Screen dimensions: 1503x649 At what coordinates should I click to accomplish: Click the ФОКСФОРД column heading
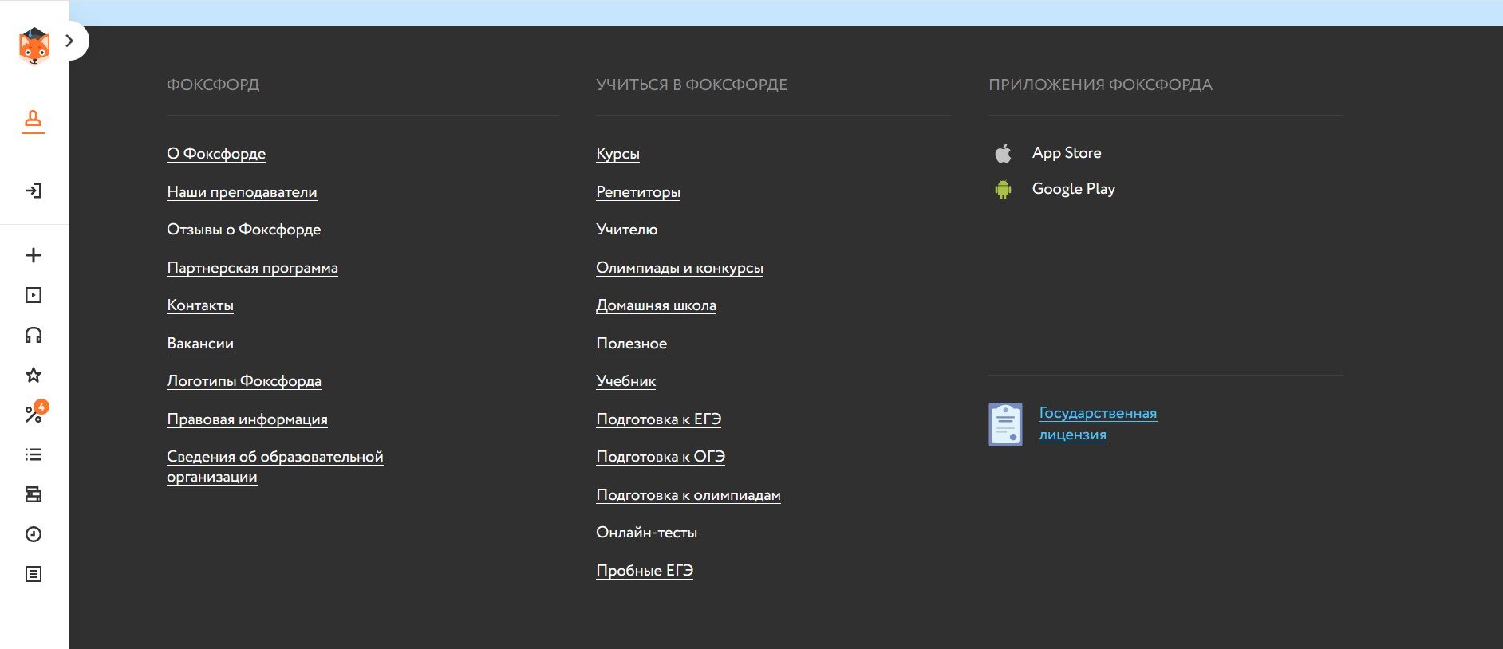tap(213, 85)
